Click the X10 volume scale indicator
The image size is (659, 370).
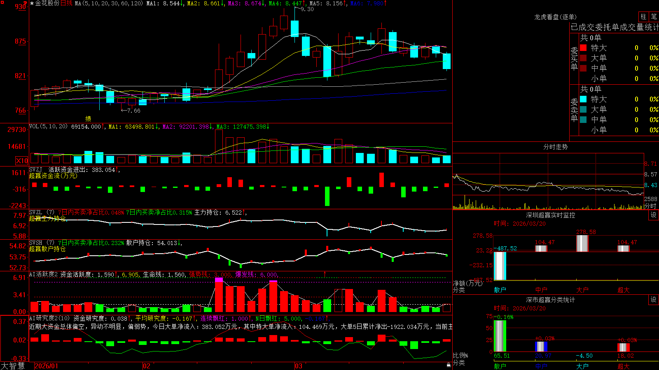click(x=22, y=161)
